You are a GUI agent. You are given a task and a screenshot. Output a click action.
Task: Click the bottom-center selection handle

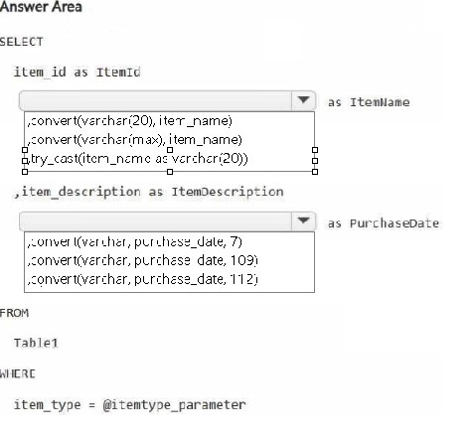(170, 172)
